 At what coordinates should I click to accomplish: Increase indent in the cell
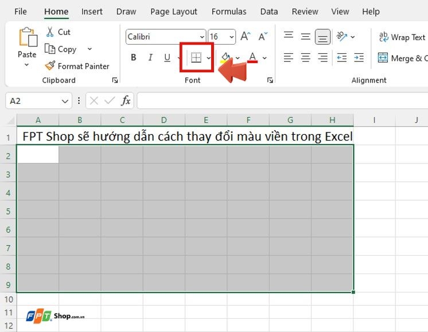pos(359,57)
